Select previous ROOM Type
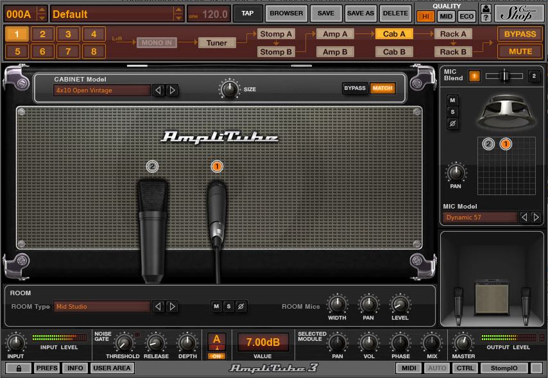548x378 pixels. coord(158,306)
